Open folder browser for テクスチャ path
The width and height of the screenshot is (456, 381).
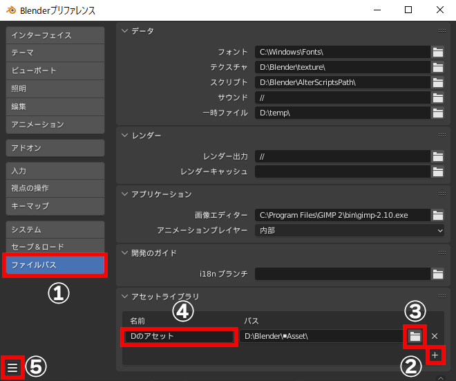pos(437,67)
